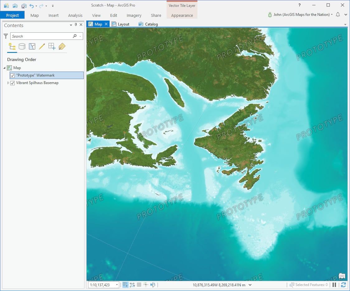
Task: Expand the ribbon with the chevron
Action: click(x=346, y=15)
